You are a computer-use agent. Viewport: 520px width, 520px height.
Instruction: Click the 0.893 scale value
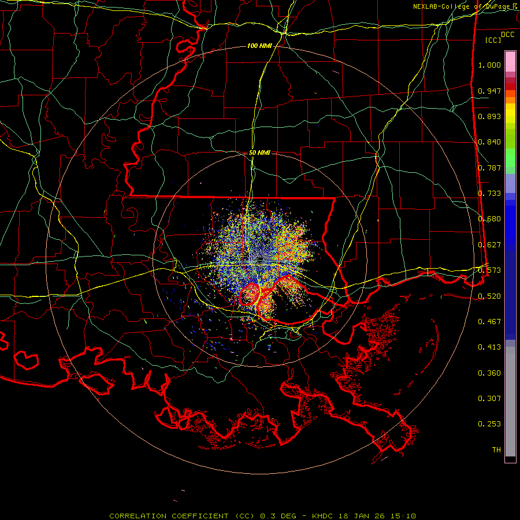pos(489,116)
